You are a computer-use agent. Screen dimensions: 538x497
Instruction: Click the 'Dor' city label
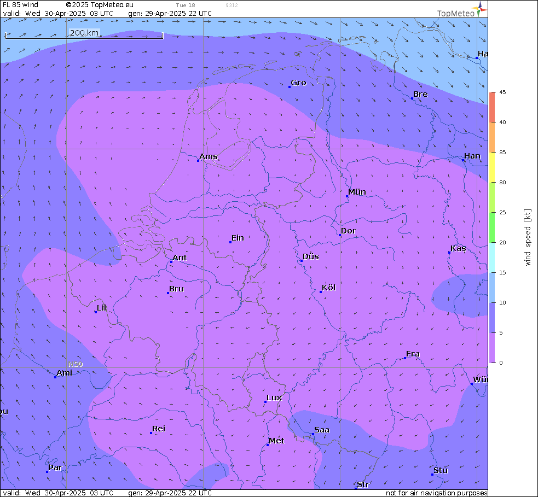(348, 231)
